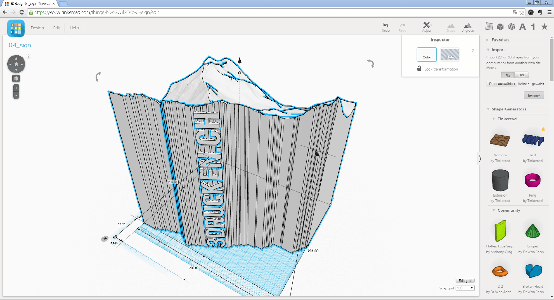Click the Edit grid button
Screen dimensions: 554x300
pyautogui.click(x=465, y=281)
